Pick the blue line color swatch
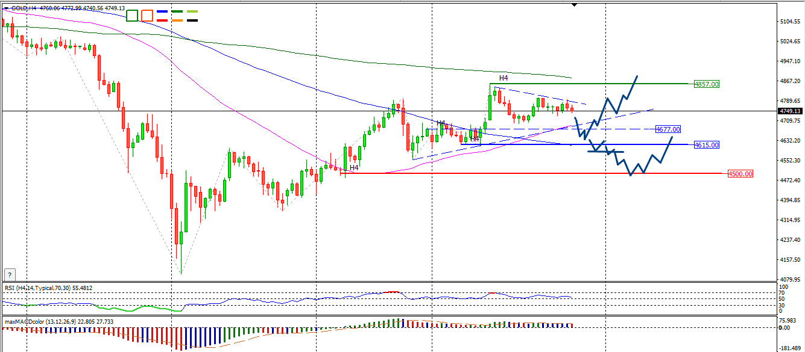The image size is (805, 352). tap(162, 11)
